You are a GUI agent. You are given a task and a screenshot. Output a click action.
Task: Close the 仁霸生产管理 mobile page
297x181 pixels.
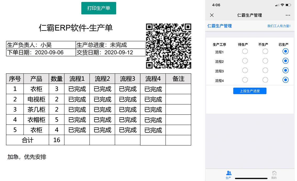pyautogui.click(x=212, y=15)
